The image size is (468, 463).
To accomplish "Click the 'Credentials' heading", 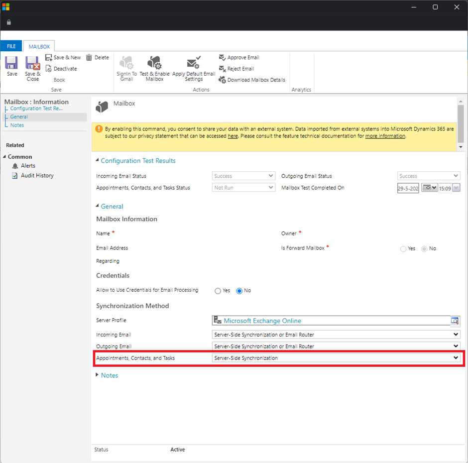I will pos(113,275).
